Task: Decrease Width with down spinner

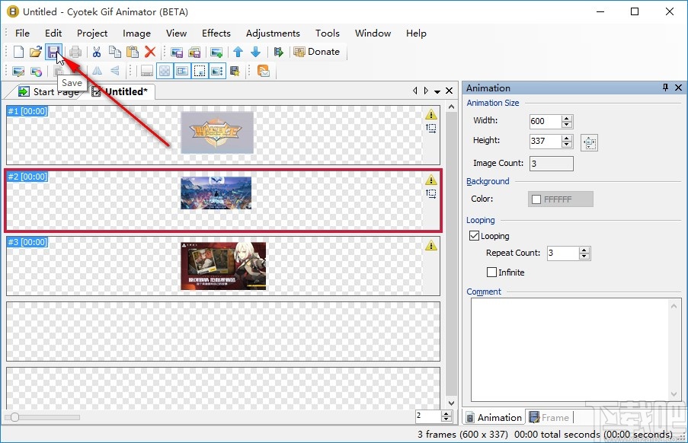Action: coord(567,124)
